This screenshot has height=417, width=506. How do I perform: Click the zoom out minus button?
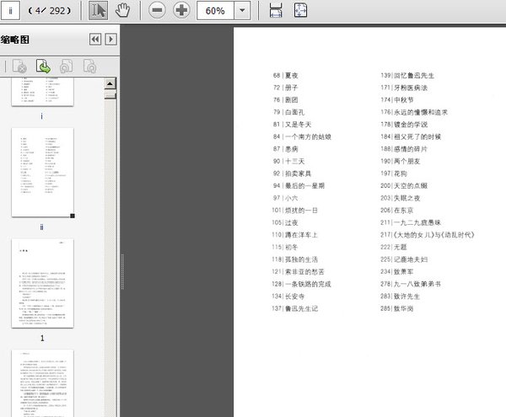pos(157,11)
